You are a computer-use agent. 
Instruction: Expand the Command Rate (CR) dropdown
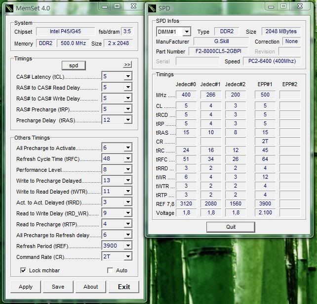128,256
